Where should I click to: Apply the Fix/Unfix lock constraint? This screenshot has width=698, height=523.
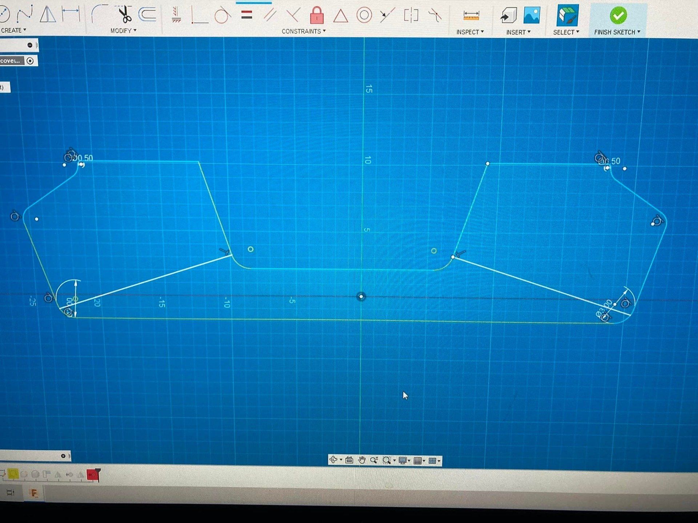point(317,15)
